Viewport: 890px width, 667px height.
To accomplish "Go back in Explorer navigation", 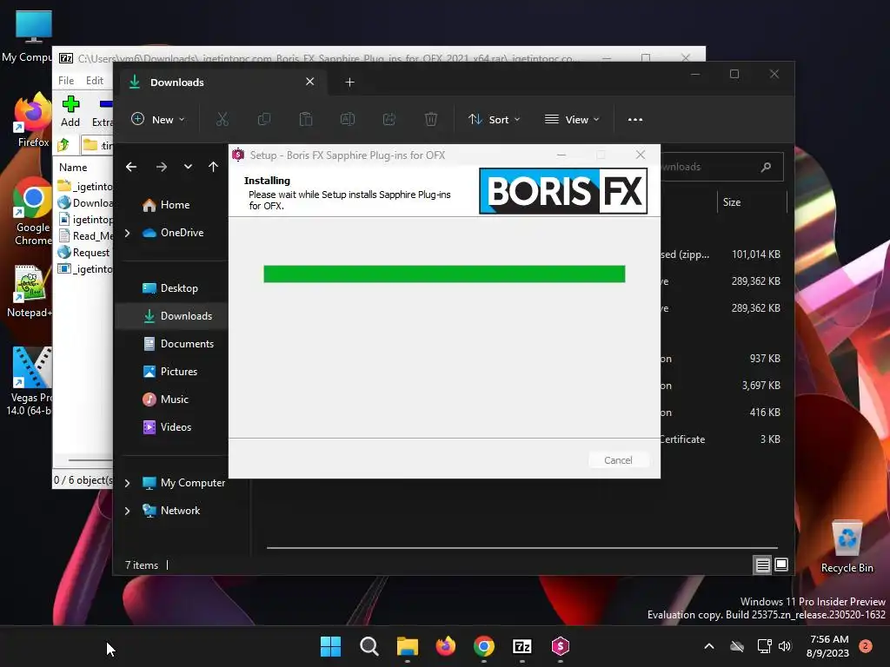I will point(131,167).
